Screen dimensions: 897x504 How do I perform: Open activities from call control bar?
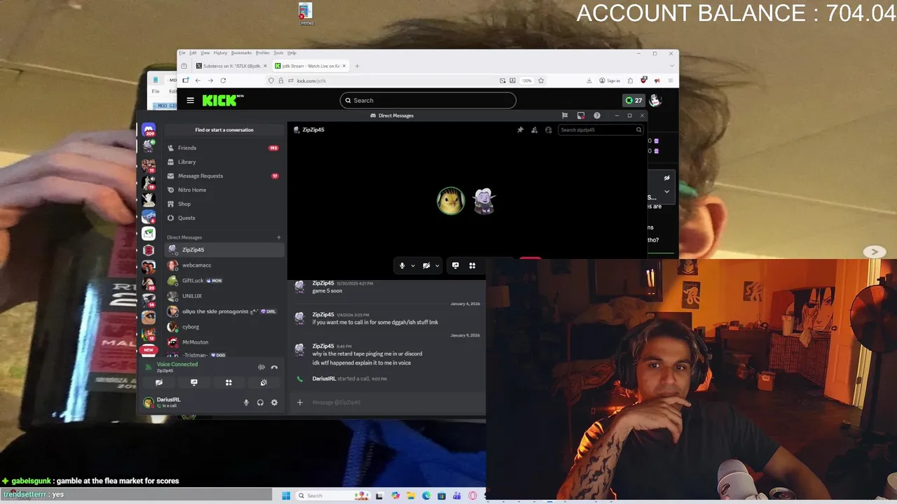(472, 265)
